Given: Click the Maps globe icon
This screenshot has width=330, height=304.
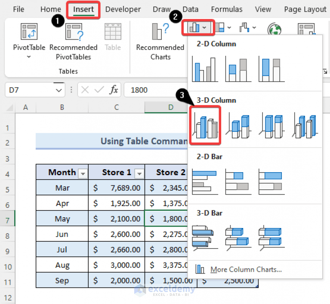Looking at the screenshot, I should [x=274, y=29].
